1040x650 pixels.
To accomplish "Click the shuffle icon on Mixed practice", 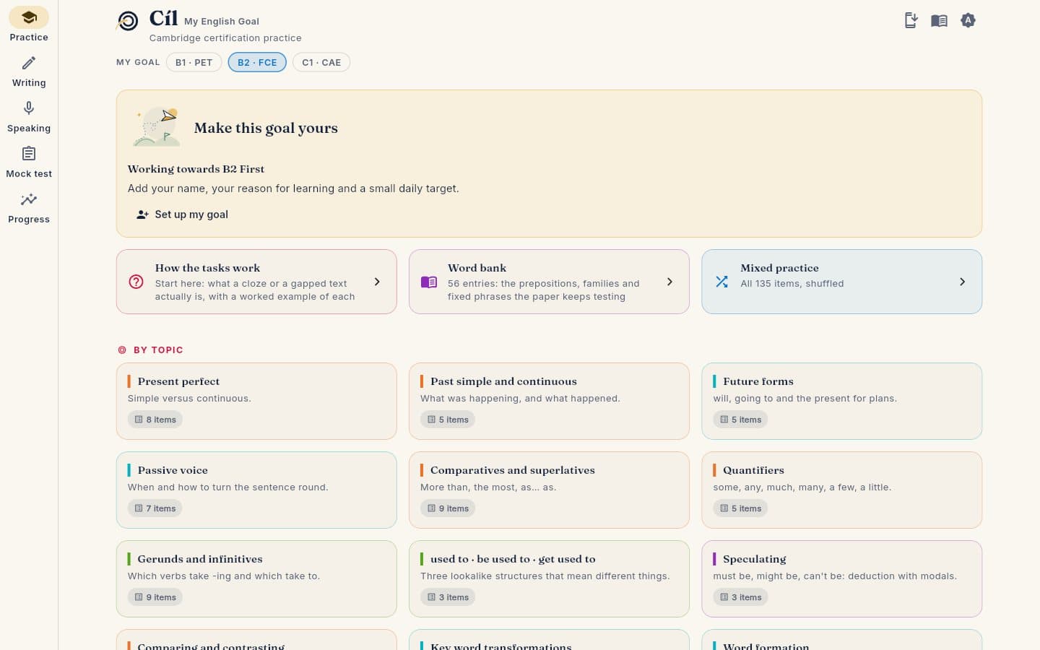I will pyautogui.click(x=721, y=282).
